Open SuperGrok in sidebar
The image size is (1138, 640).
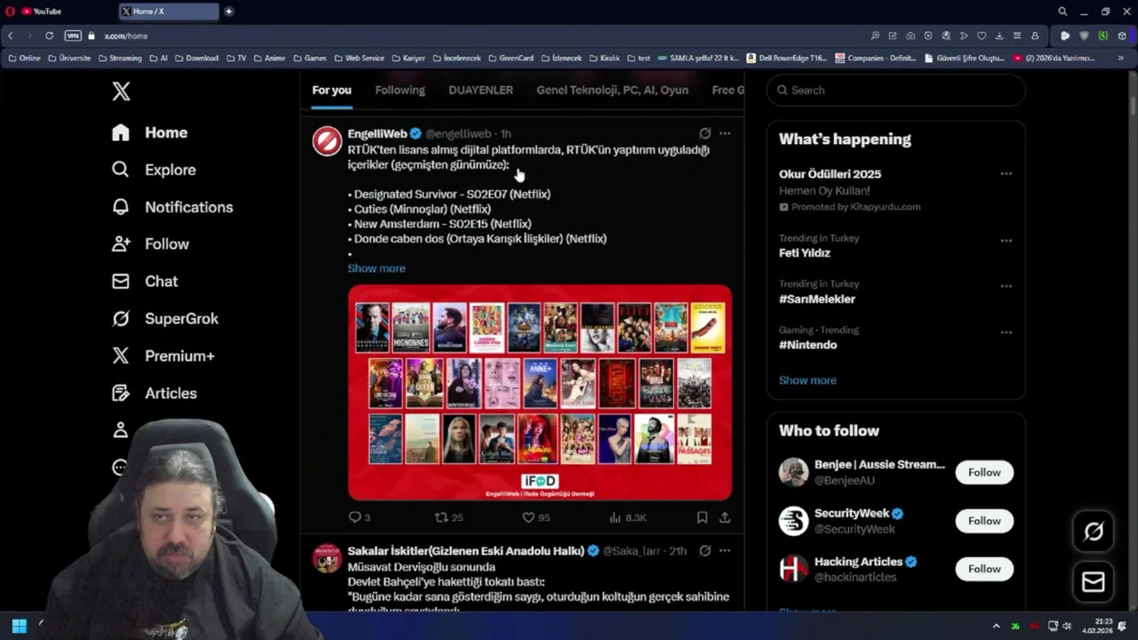(x=164, y=319)
